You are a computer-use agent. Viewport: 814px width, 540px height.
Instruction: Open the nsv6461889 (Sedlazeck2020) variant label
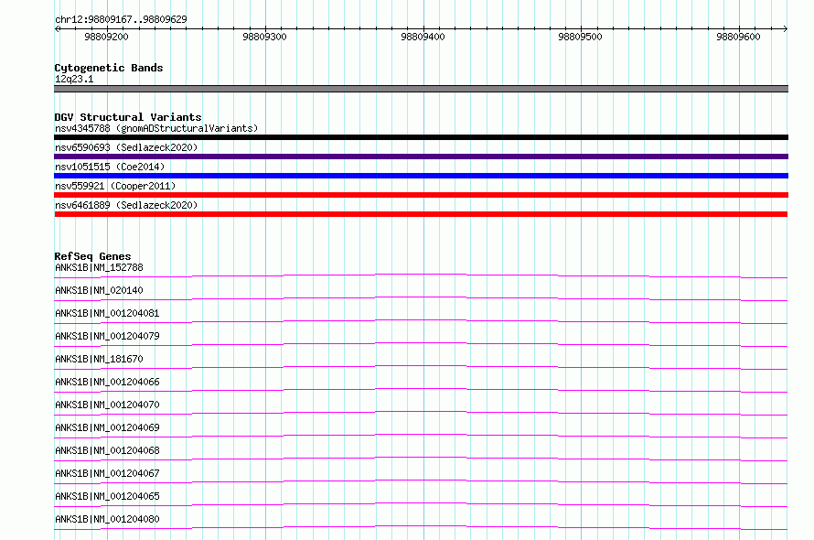(126, 205)
